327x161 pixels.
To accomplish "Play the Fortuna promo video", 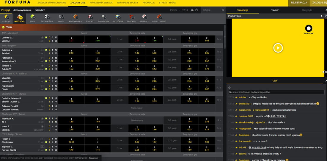I will [278, 48].
